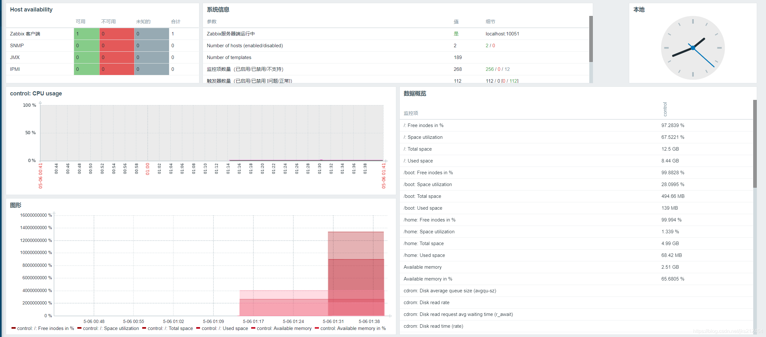Click the 494.66 MB total space value

[x=673, y=196]
